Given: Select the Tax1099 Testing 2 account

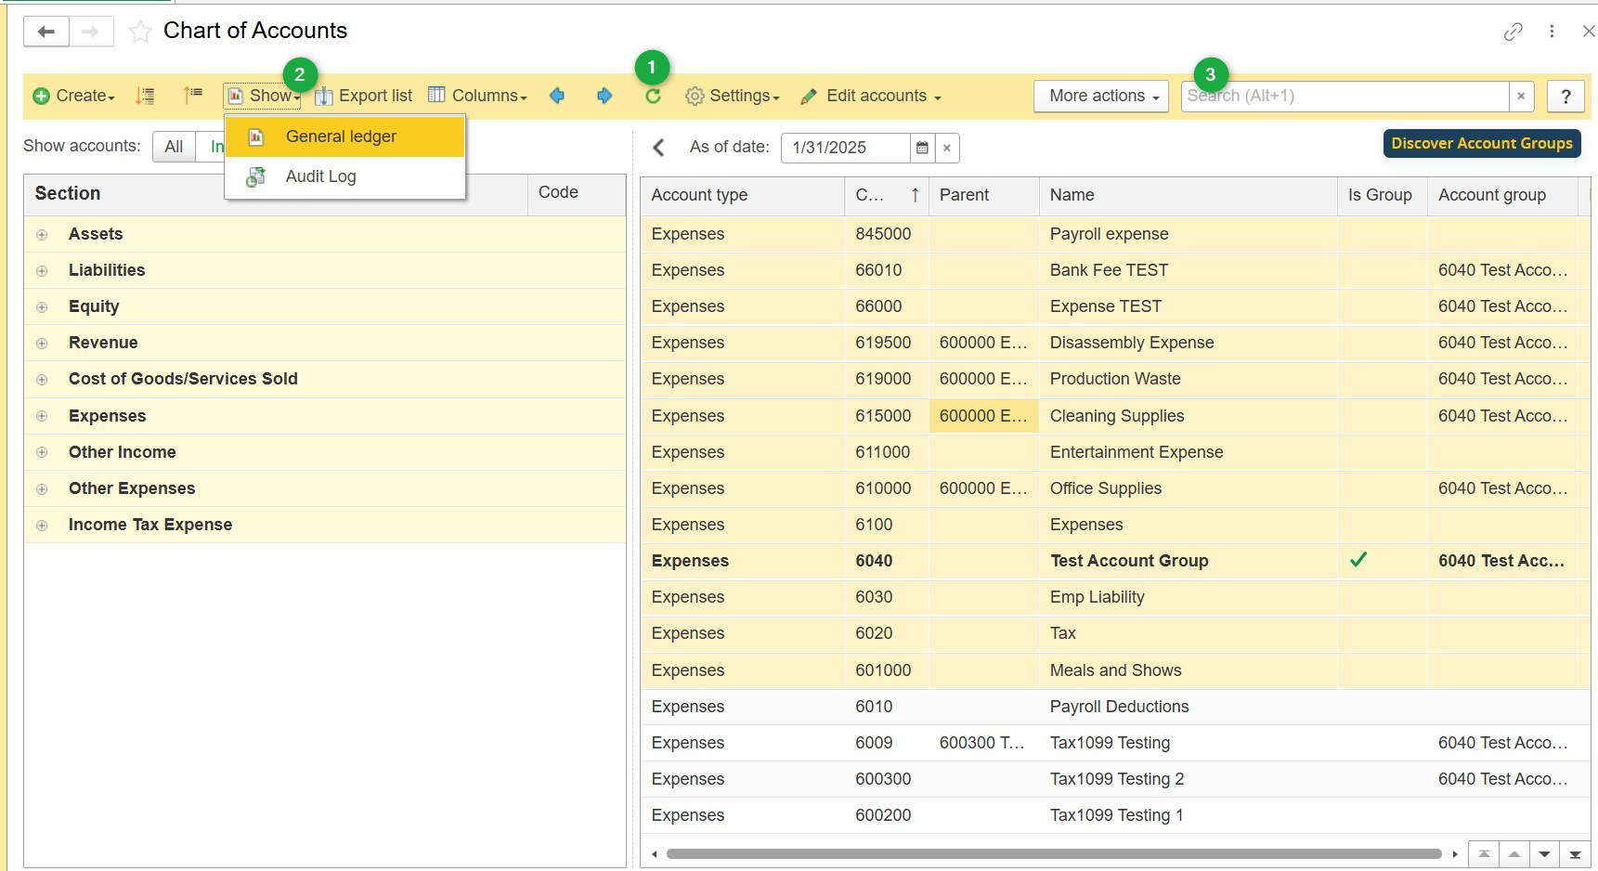Looking at the screenshot, I should click(x=1115, y=779).
